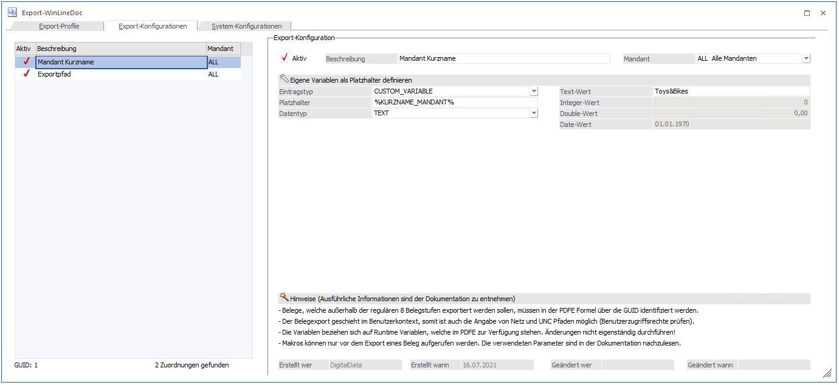Select the Exportpfad row in list

[120, 74]
